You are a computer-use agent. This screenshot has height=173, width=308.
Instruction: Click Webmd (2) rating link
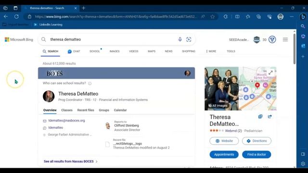tap(233, 131)
